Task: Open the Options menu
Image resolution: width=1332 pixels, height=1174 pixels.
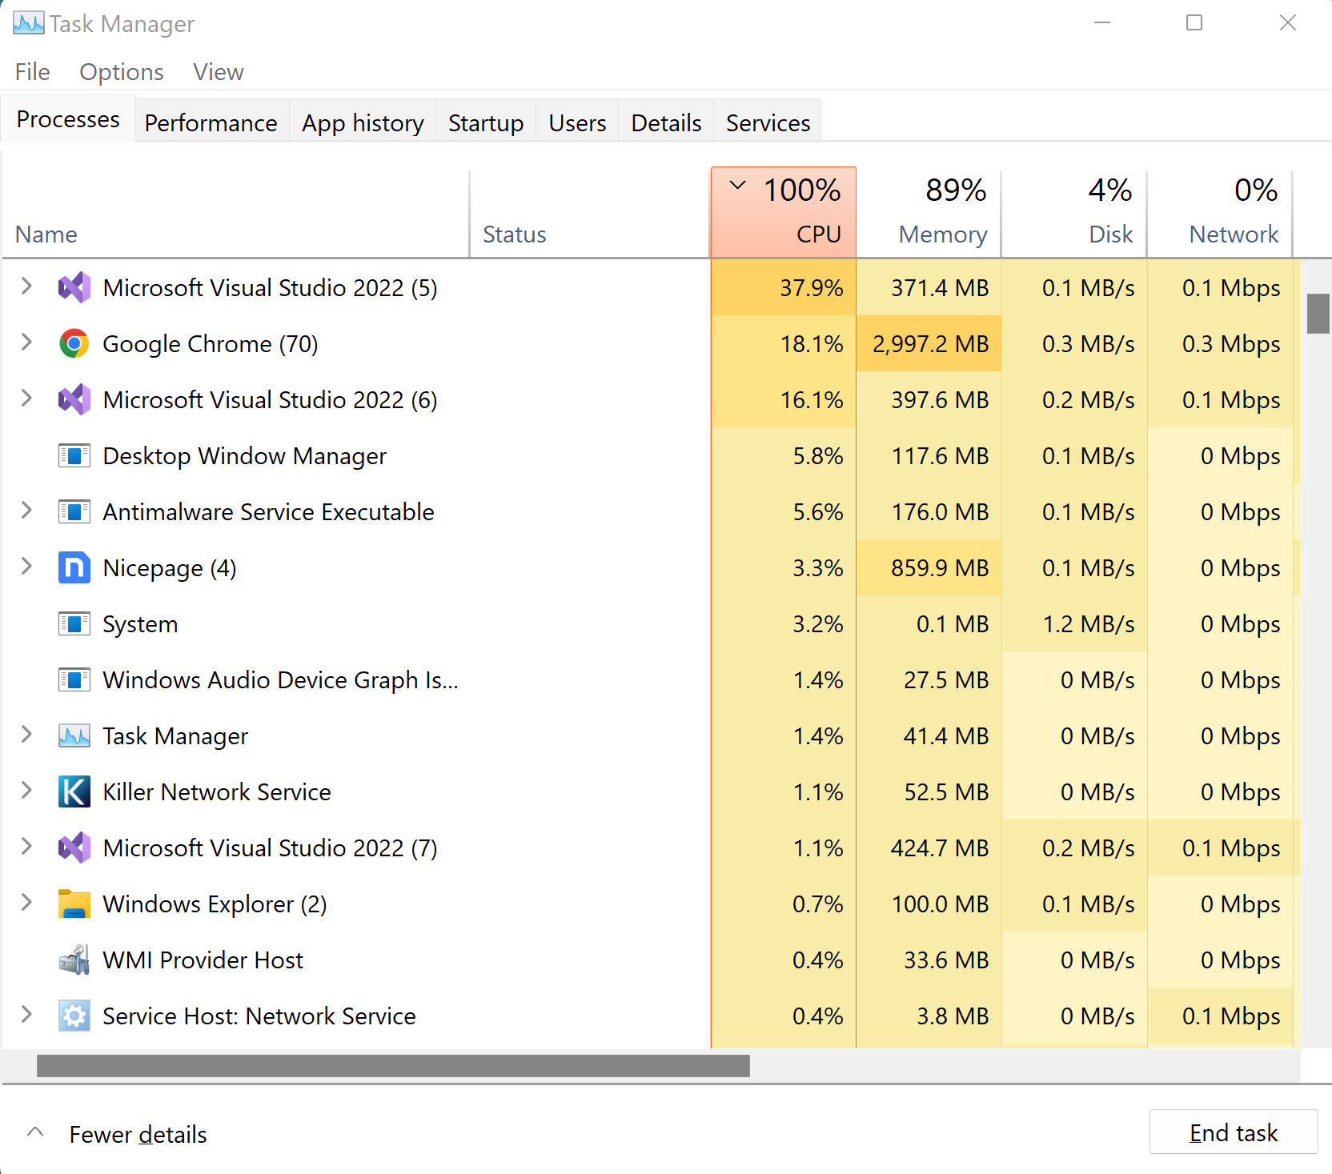Action: (122, 72)
